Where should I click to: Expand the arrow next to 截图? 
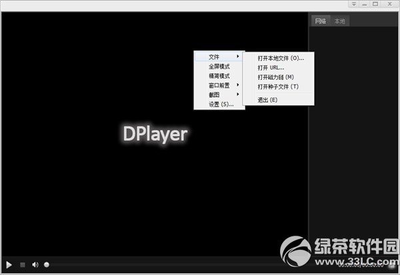[238, 95]
